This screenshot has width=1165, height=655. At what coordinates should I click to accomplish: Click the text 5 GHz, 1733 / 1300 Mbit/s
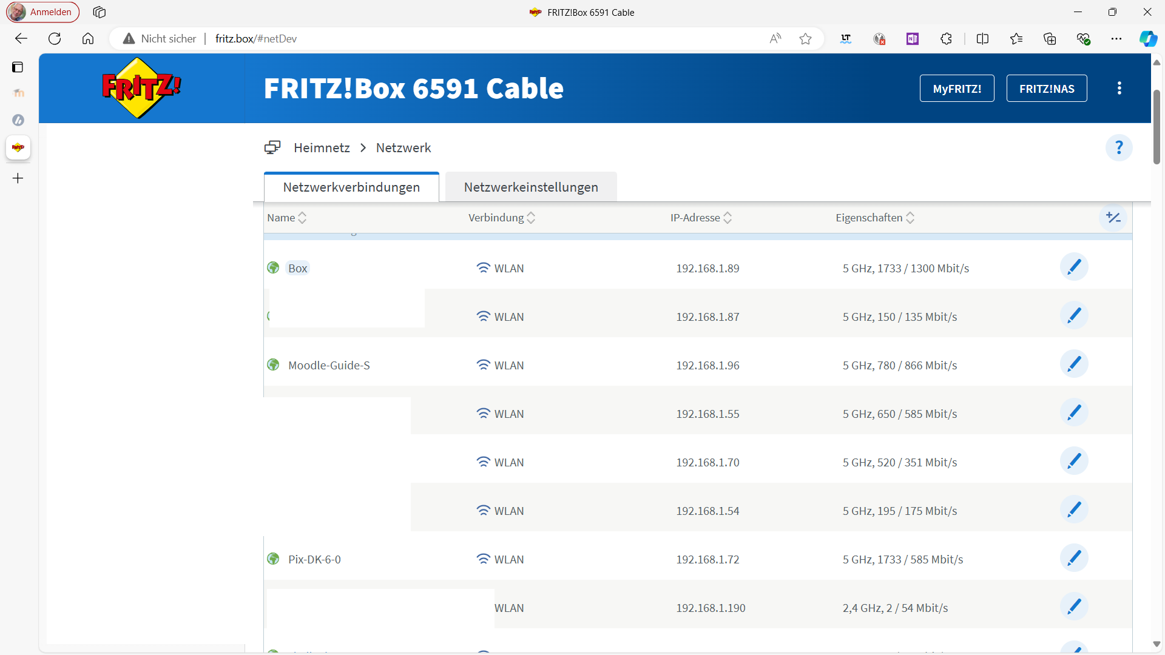(x=906, y=268)
